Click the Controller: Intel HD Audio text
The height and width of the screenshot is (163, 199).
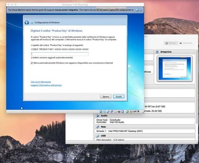pos(110,122)
